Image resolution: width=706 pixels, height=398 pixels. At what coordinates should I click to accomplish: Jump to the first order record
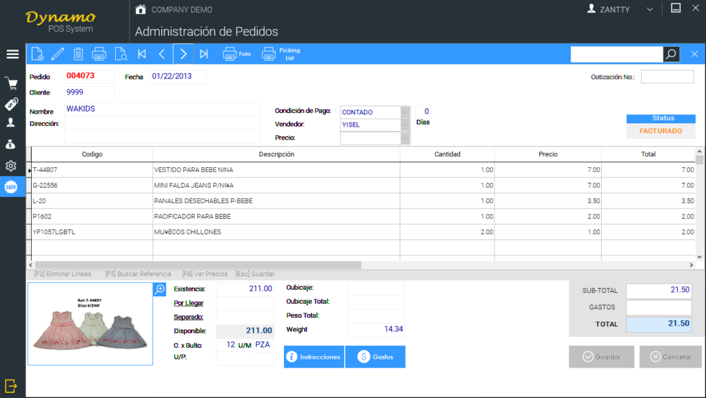pos(142,54)
